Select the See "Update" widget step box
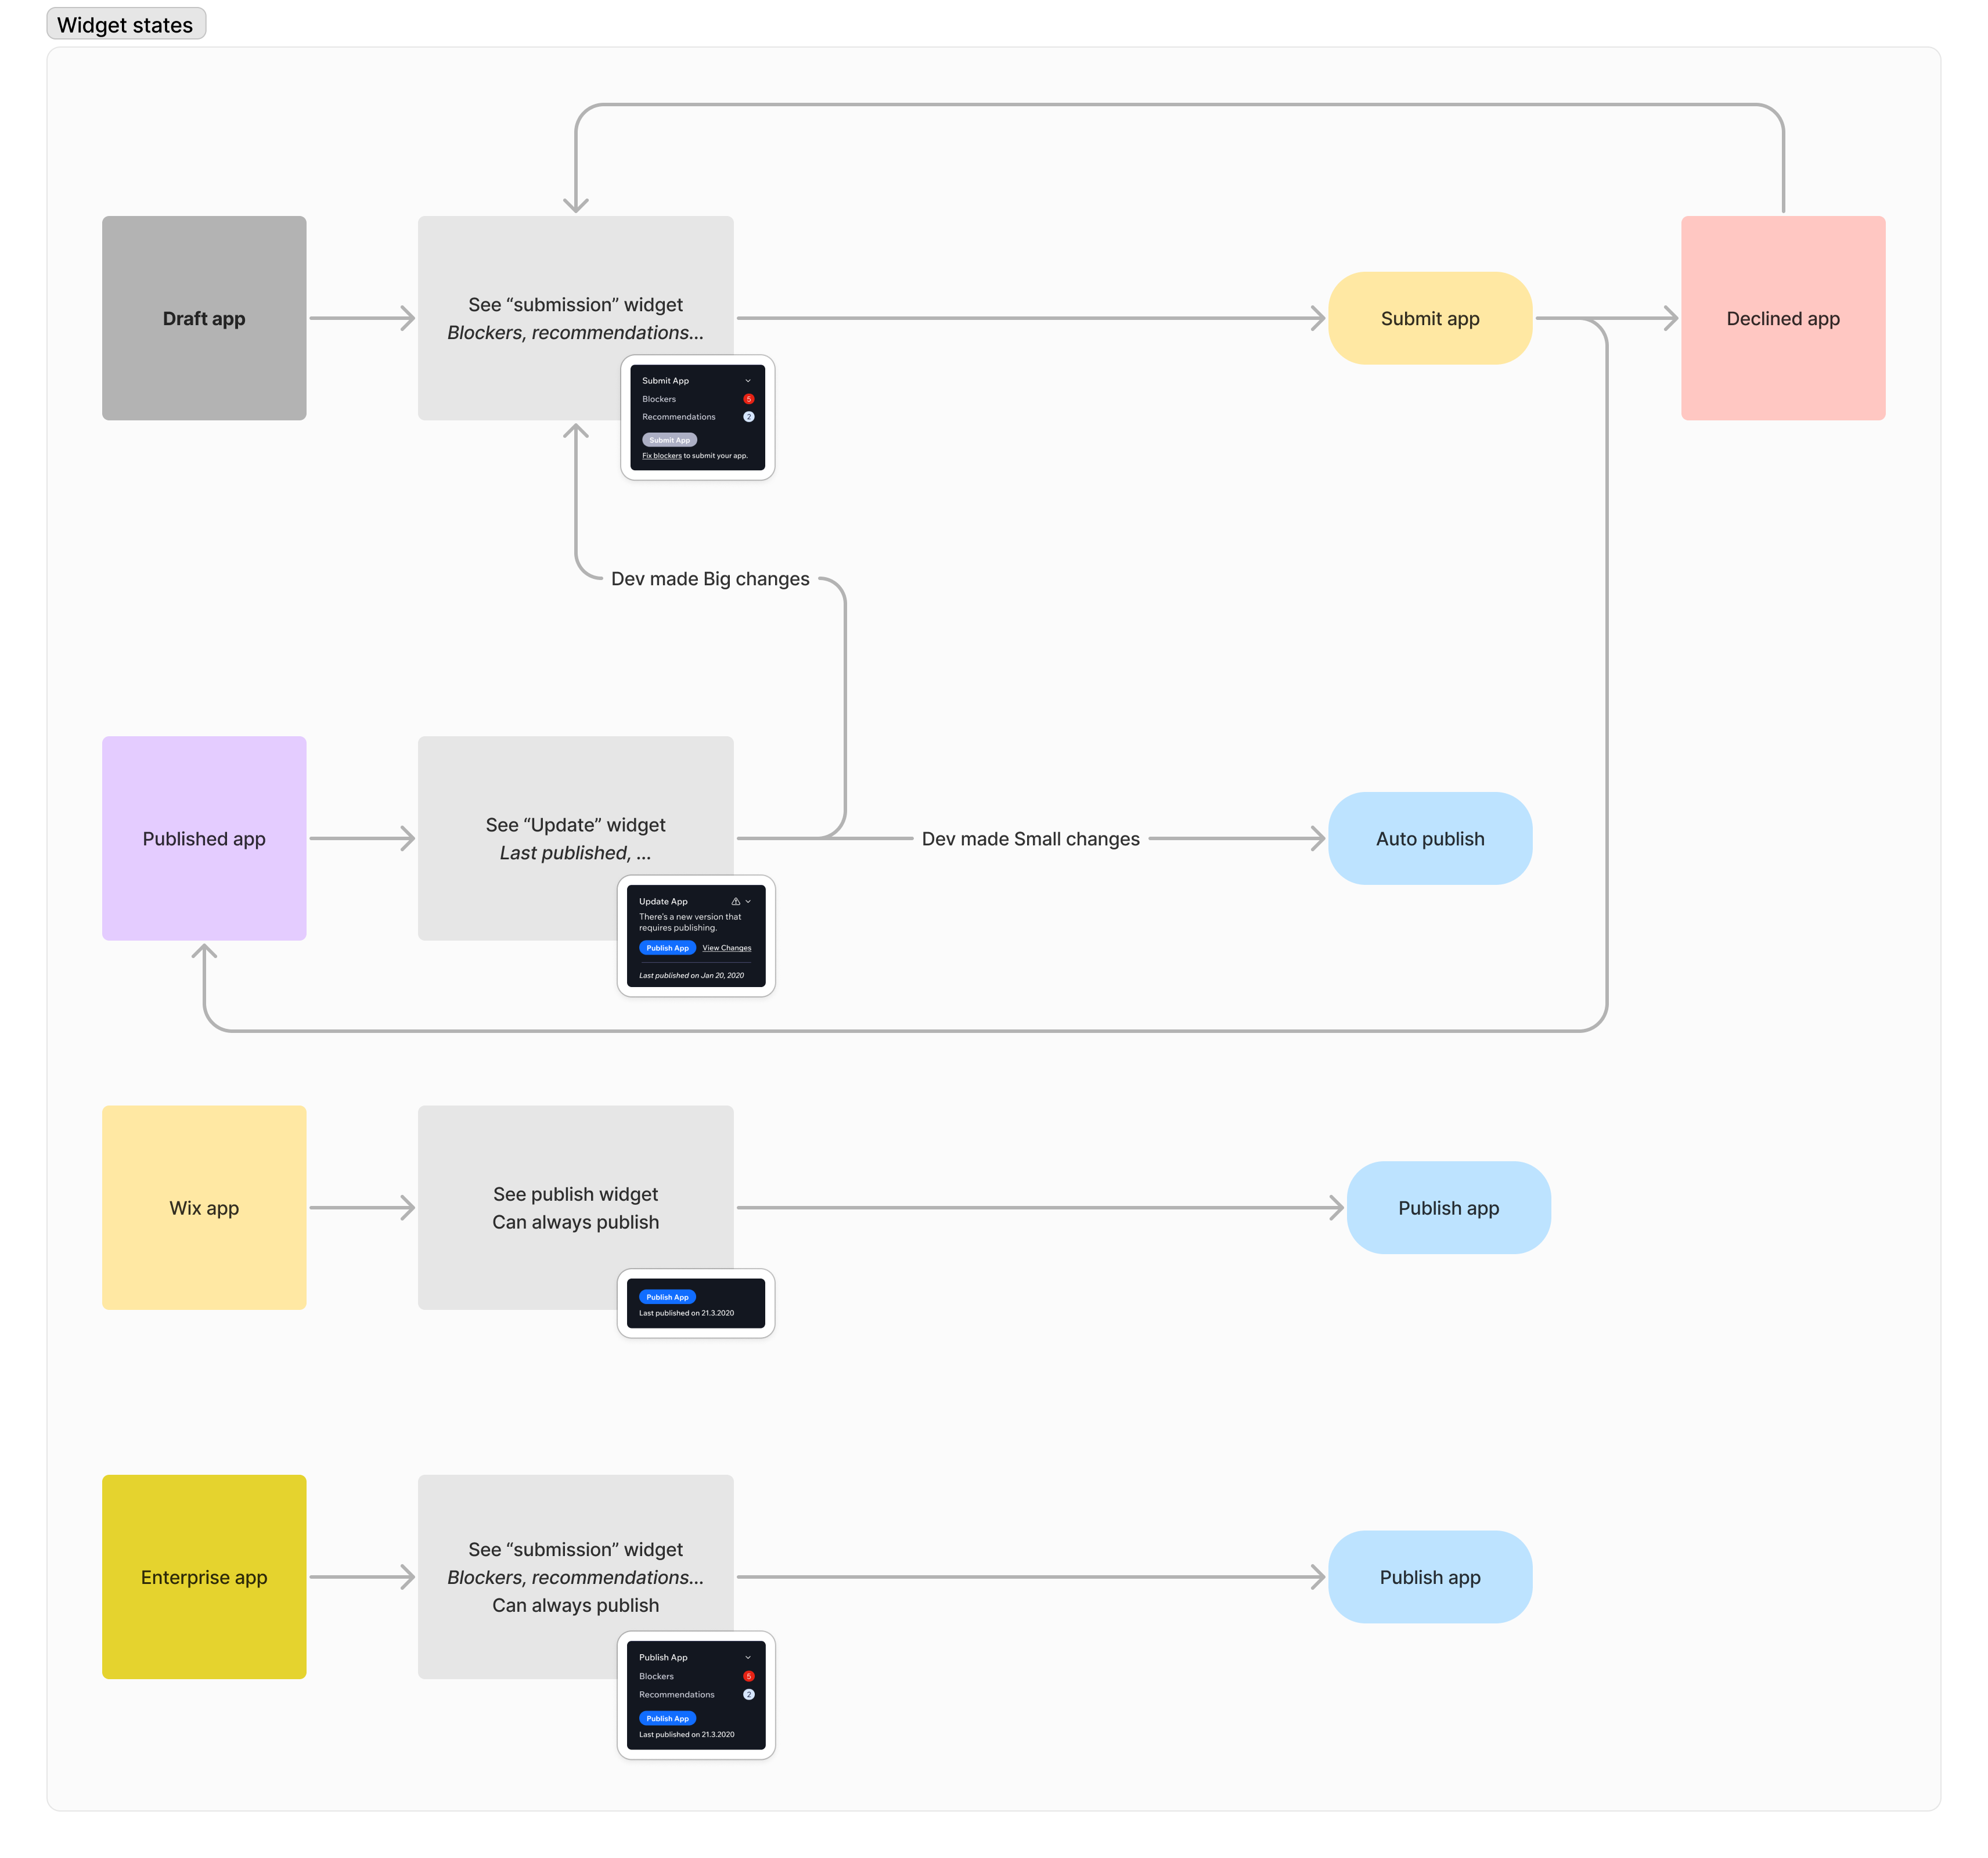 [575, 838]
